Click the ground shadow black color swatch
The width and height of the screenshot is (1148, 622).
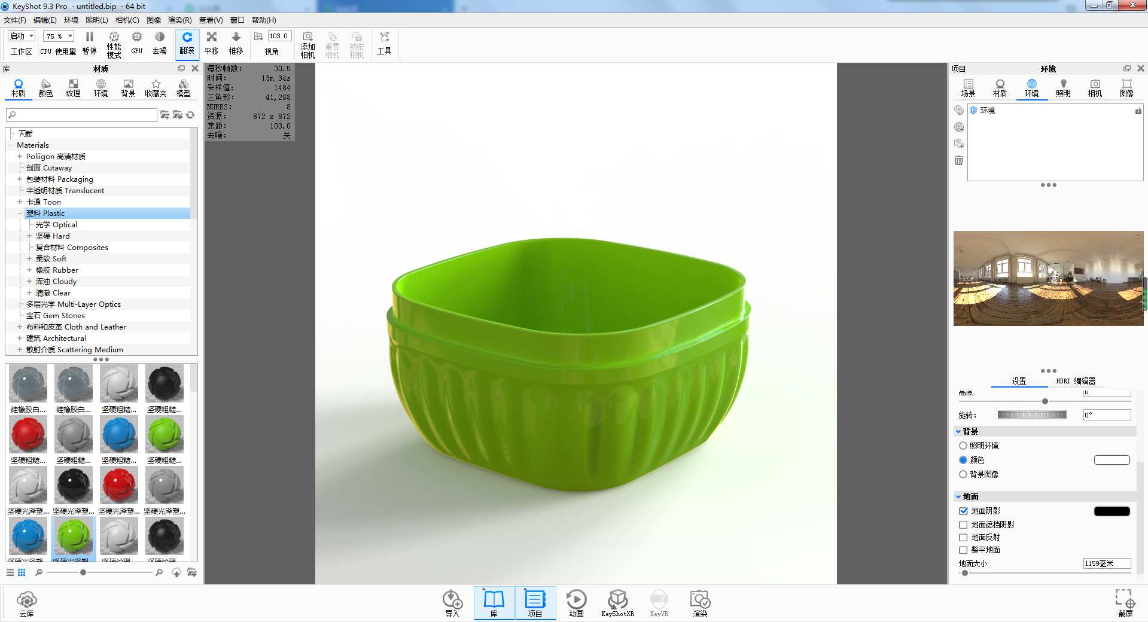[1112, 511]
